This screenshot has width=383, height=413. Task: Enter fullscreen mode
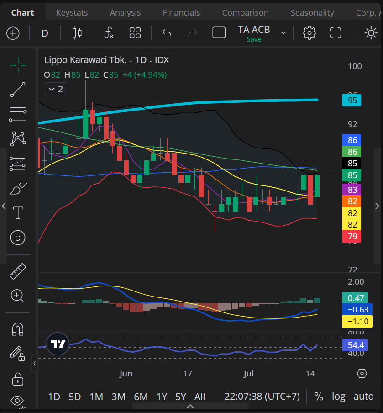tap(336, 33)
